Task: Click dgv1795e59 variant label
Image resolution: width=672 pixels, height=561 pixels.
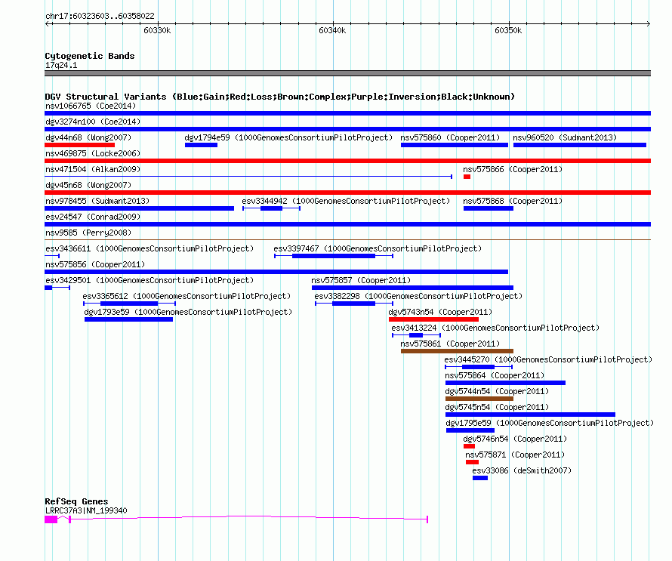Action: click(x=550, y=423)
